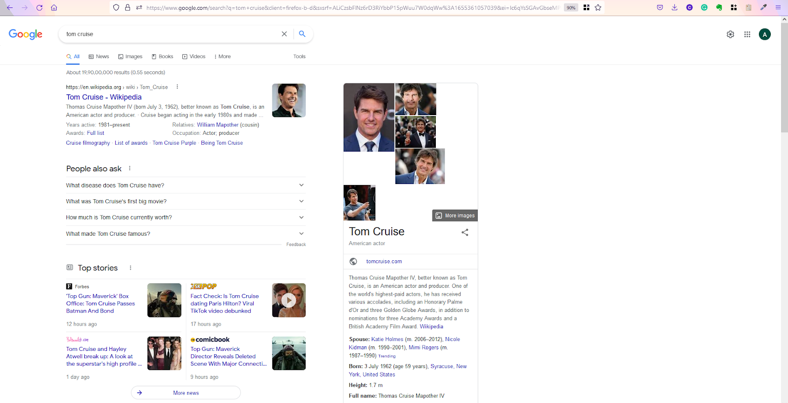Expand 'What made Tom Cruise famous?' question
This screenshot has width=788, height=403.
tap(185, 234)
